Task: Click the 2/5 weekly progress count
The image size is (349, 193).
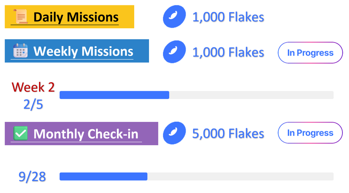Action: click(33, 105)
